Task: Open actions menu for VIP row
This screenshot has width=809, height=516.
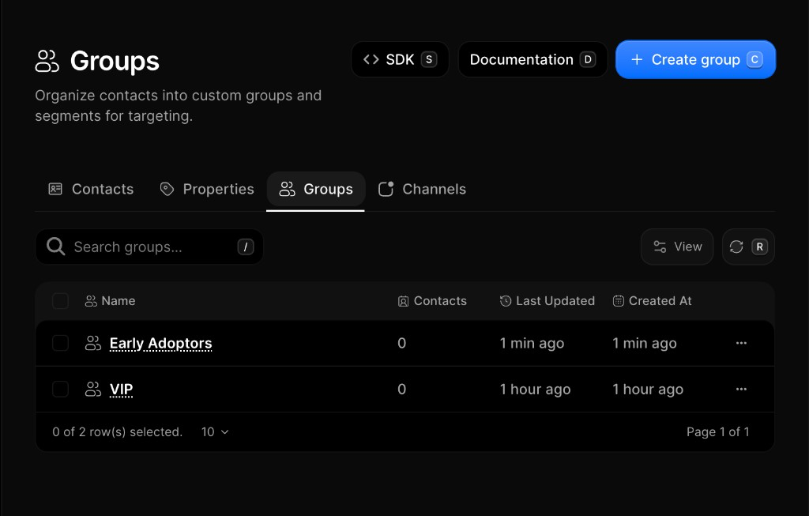Action: point(741,389)
